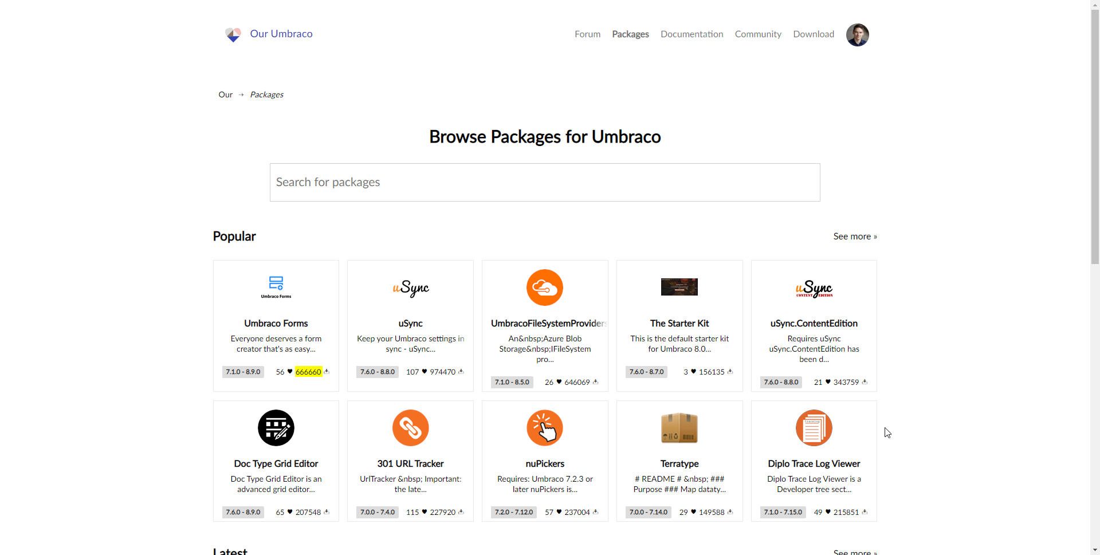1100x555 pixels.
Task: Click See more beside Popular heading
Action: pyautogui.click(x=855, y=236)
